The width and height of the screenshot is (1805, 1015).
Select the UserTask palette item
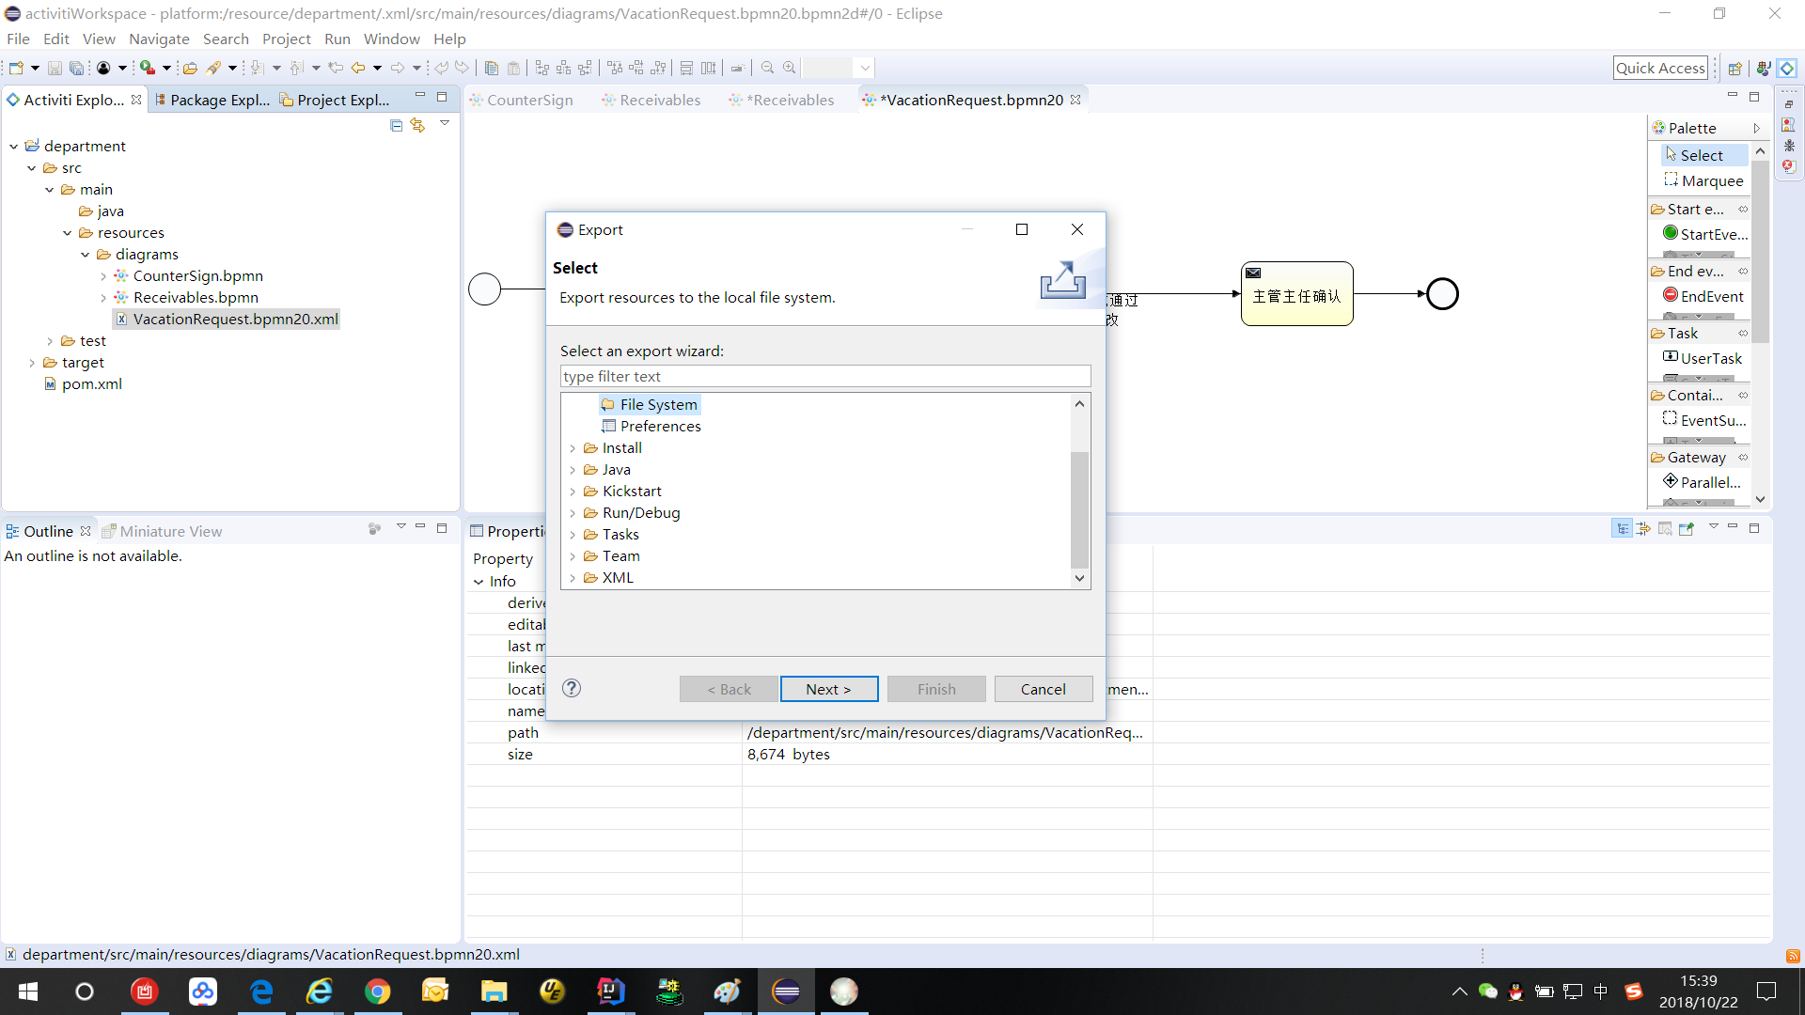tap(1703, 358)
